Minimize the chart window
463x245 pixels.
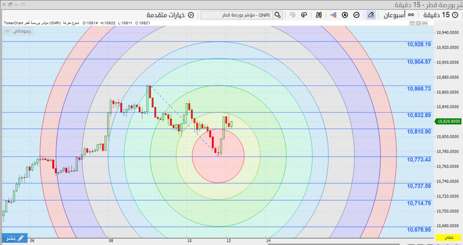pos(17,4)
